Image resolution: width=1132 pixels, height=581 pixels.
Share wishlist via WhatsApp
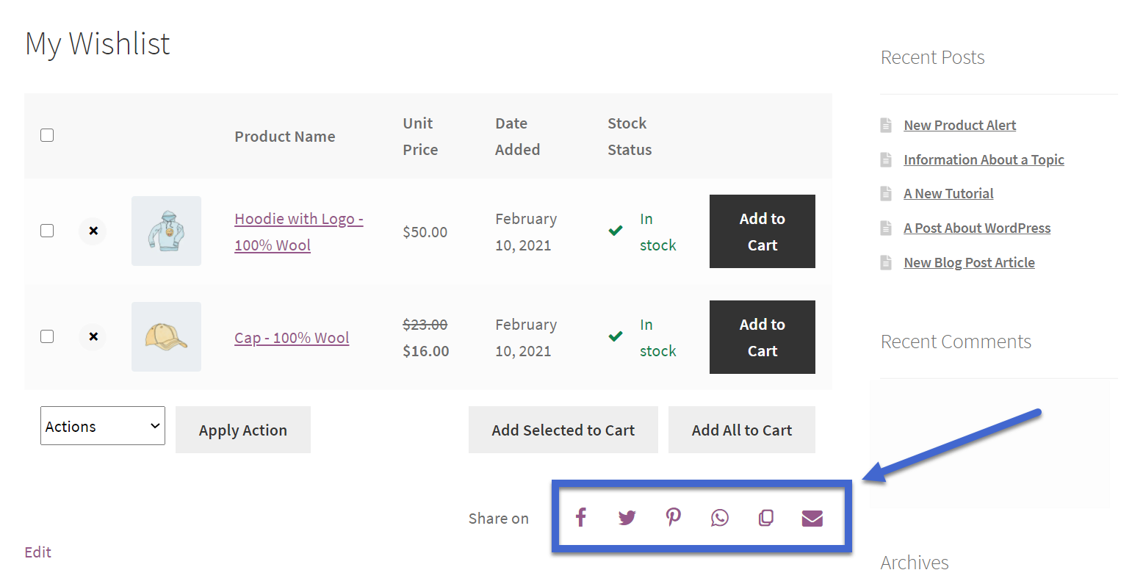(719, 517)
